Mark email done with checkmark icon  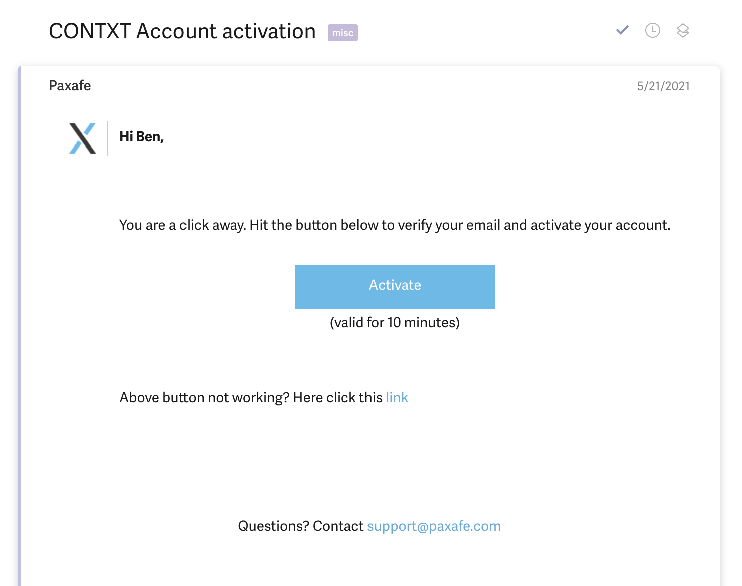click(622, 30)
